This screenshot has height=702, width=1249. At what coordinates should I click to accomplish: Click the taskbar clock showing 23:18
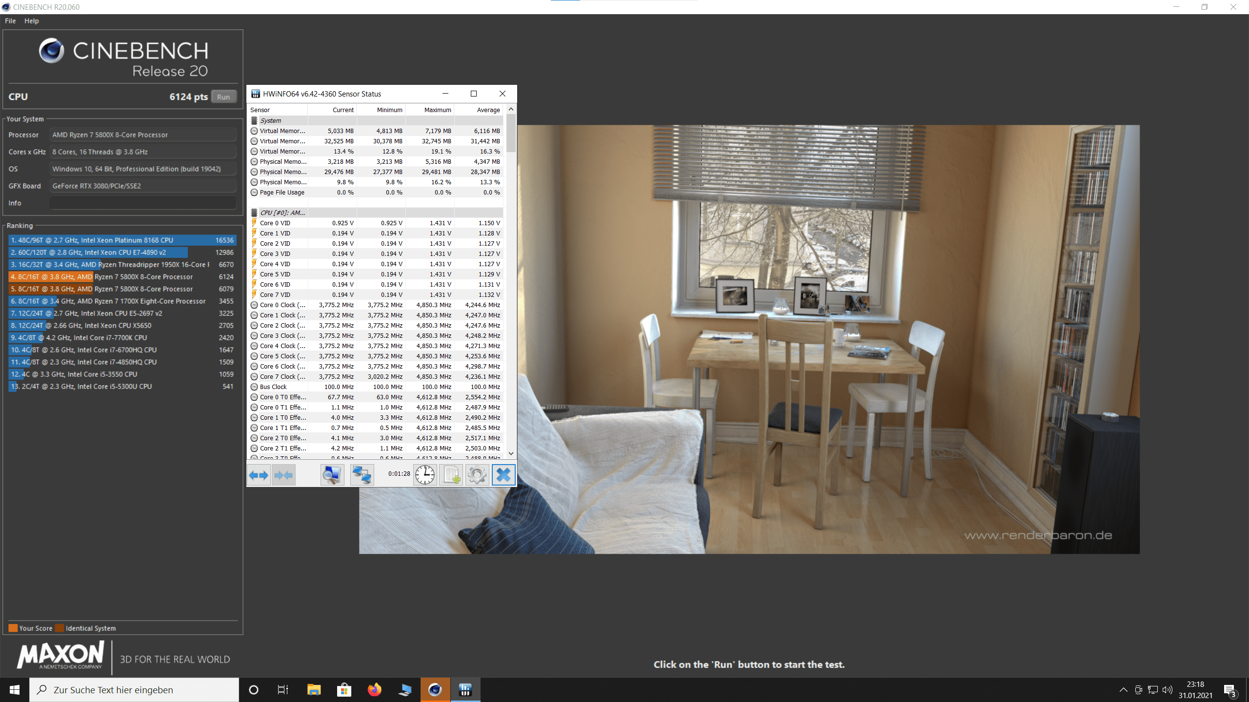1195,690
